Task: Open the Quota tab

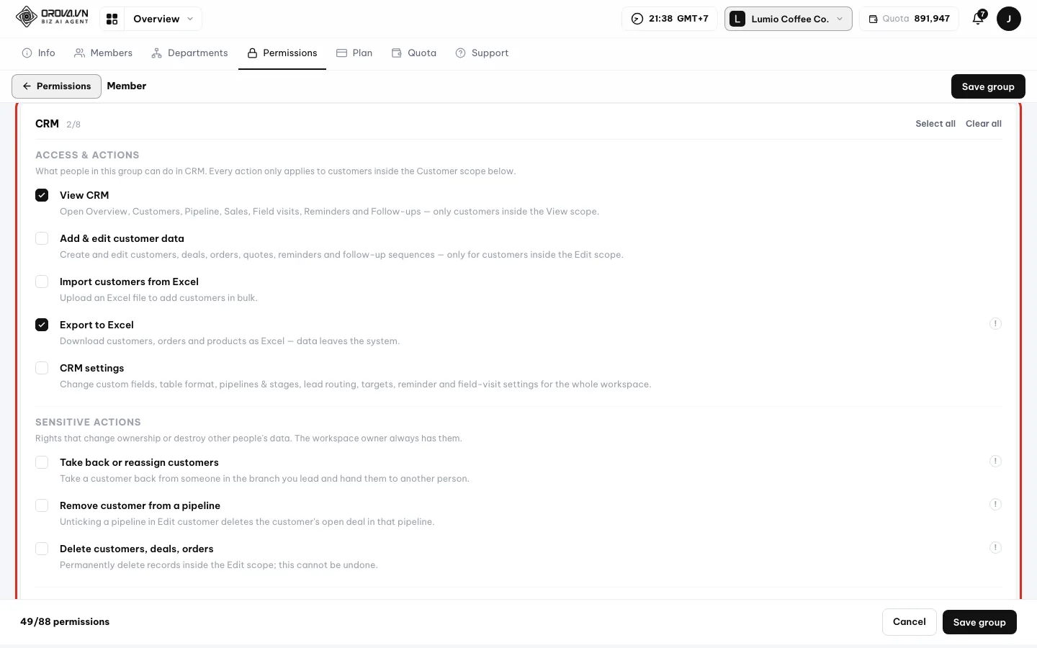Action: (414, 53)
